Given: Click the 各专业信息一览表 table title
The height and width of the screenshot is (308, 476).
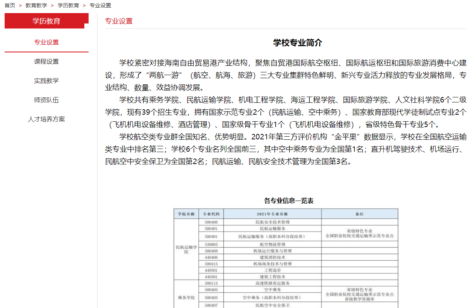Looking at the screenshot, I should click(288, 201).
